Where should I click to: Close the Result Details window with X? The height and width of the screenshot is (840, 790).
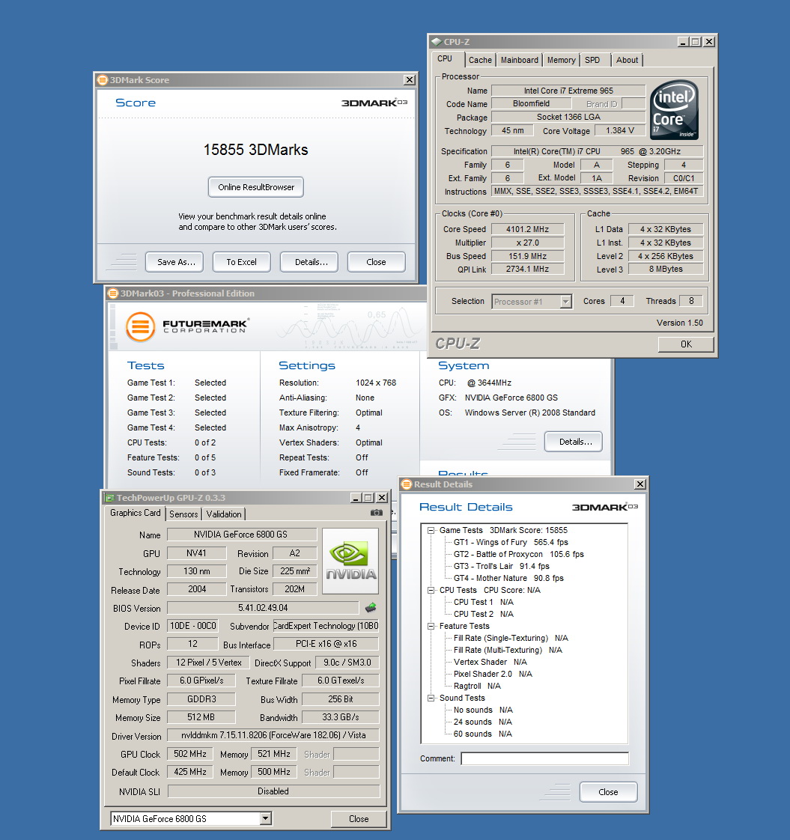coord(640,484)
